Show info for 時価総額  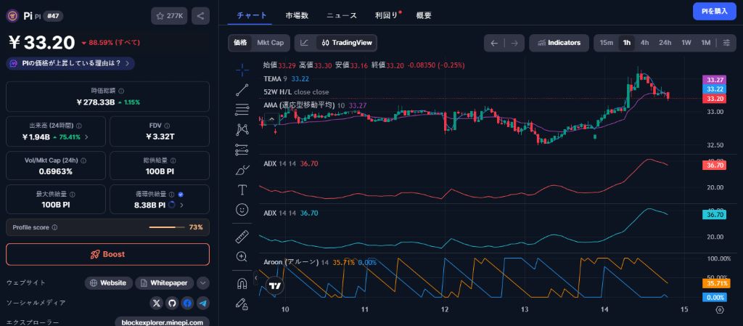pos(121,91)
